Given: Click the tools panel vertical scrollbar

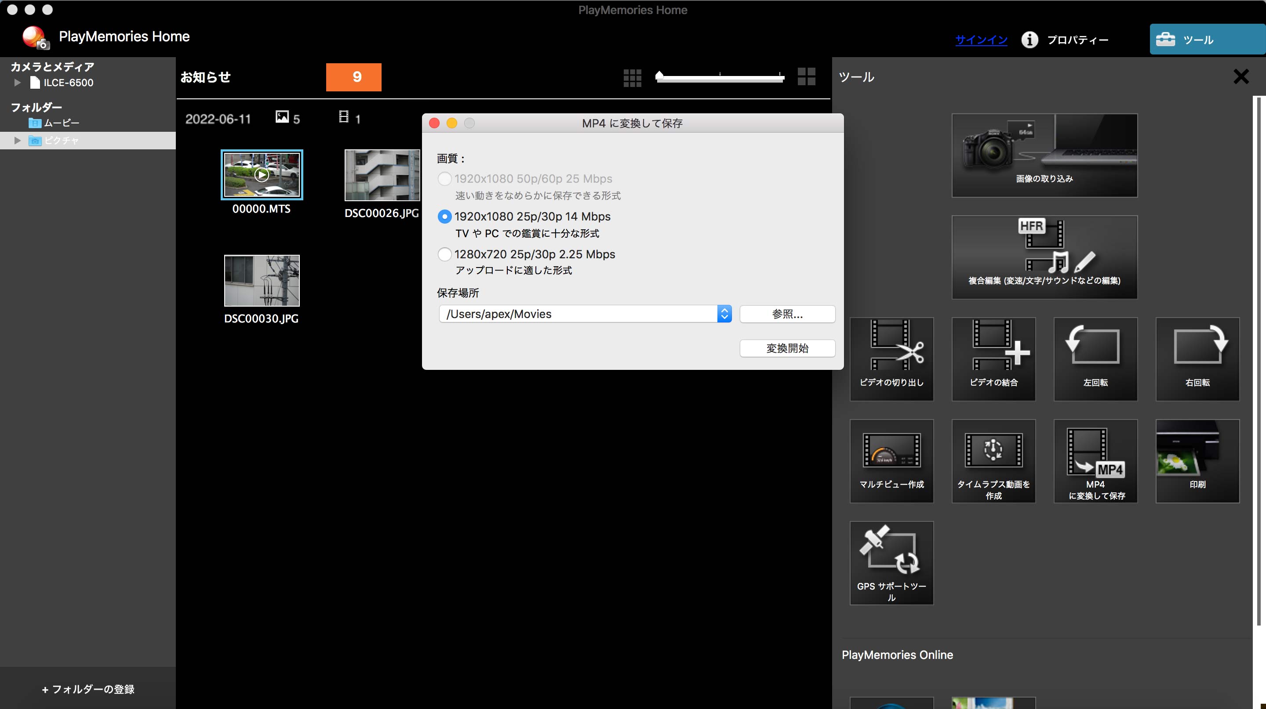Looking at the screenshot, I should click(x=1258, y=361).
